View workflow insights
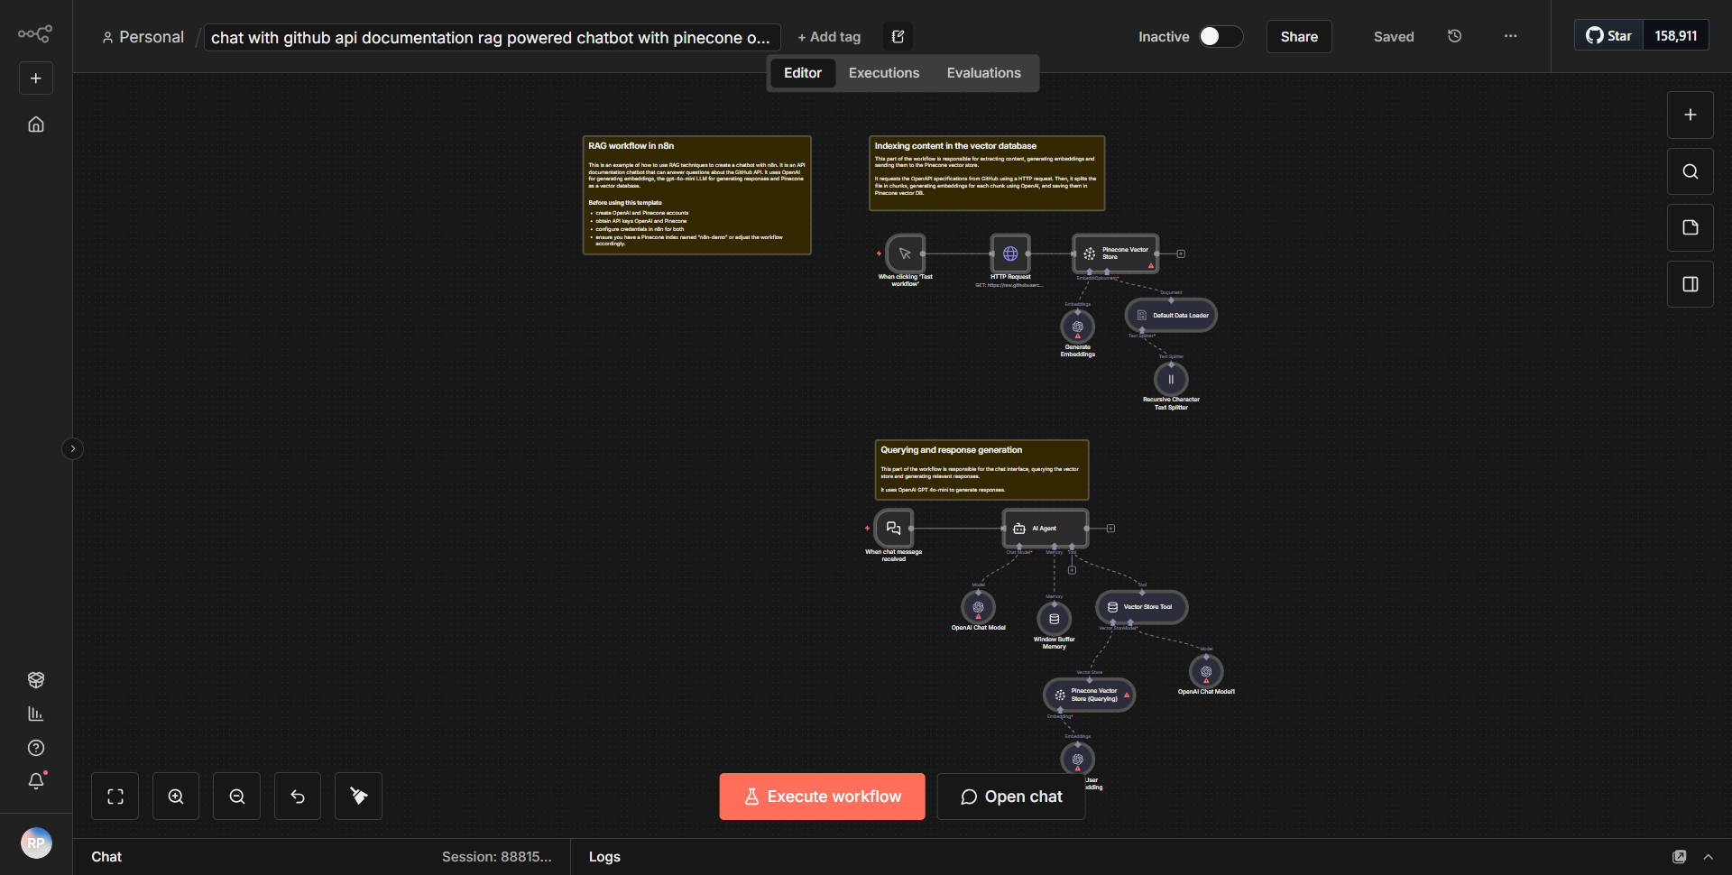The image size is (1732, 875). tap(36, 713)
